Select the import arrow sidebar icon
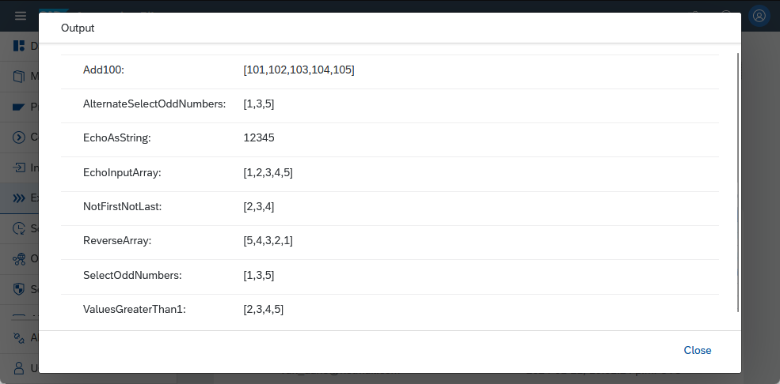Viewport: 780px width, 384px height. (x=19, y=168)
